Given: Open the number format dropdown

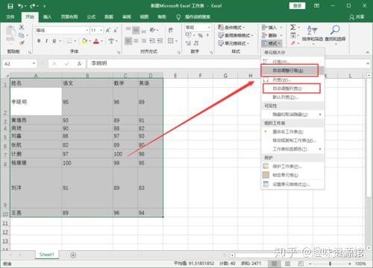Looking at the screenshot, I should click(209, 28).
